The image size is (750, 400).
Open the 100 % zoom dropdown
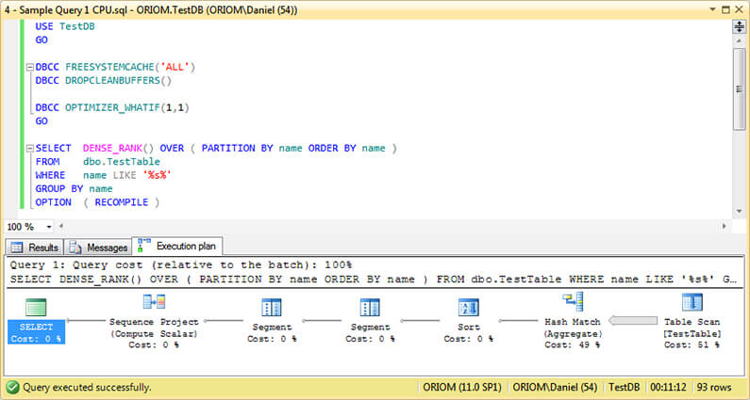[49, 227]
